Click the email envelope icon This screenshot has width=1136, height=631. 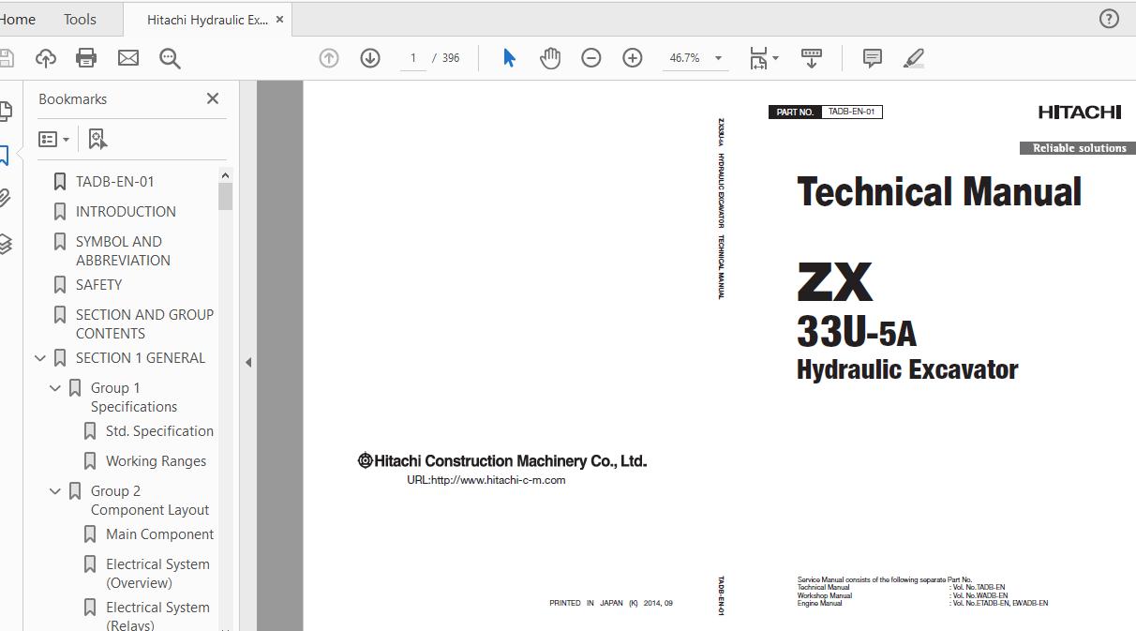pos(128,58)
